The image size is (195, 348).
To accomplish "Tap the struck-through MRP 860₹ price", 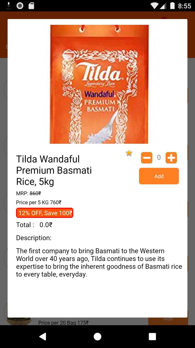I will pos(35,193).
